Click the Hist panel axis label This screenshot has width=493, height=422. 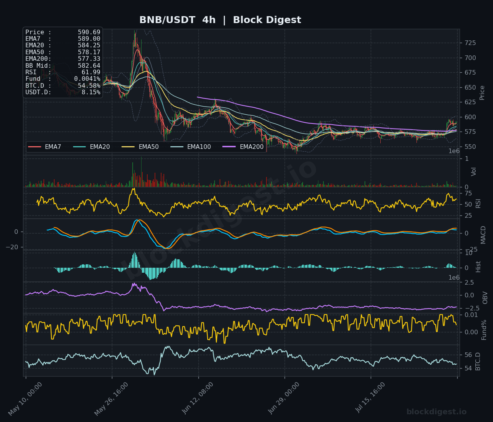478,267
